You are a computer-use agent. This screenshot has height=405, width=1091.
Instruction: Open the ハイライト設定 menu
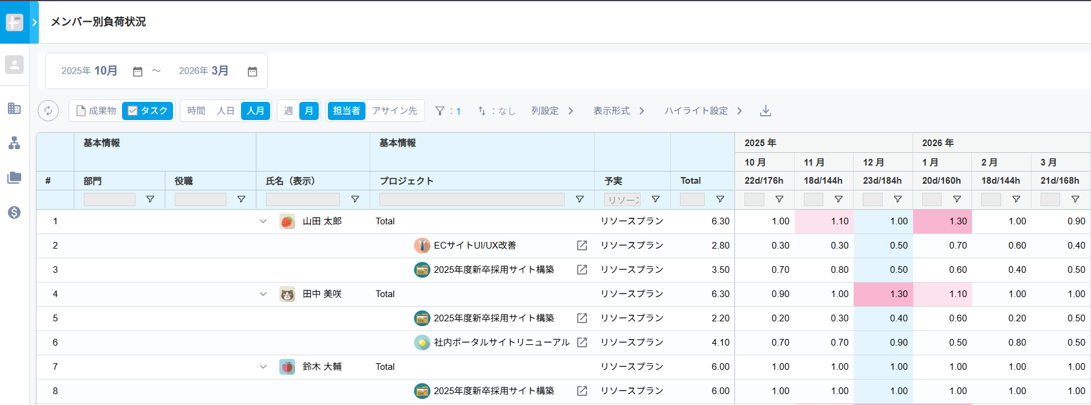[x=703, y=111]
